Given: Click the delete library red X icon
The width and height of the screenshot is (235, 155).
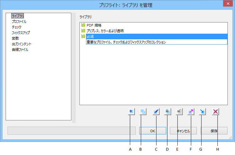Looking at the screenshot, I should click(216, 112).
